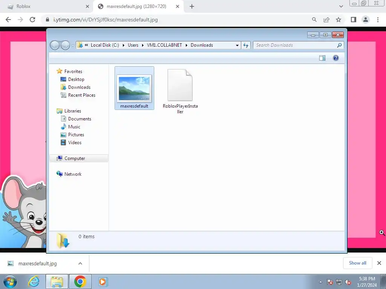Expand the arrow after VM1.COLLABNET breadcrumb
386x289 pixels.
(186, 45)
